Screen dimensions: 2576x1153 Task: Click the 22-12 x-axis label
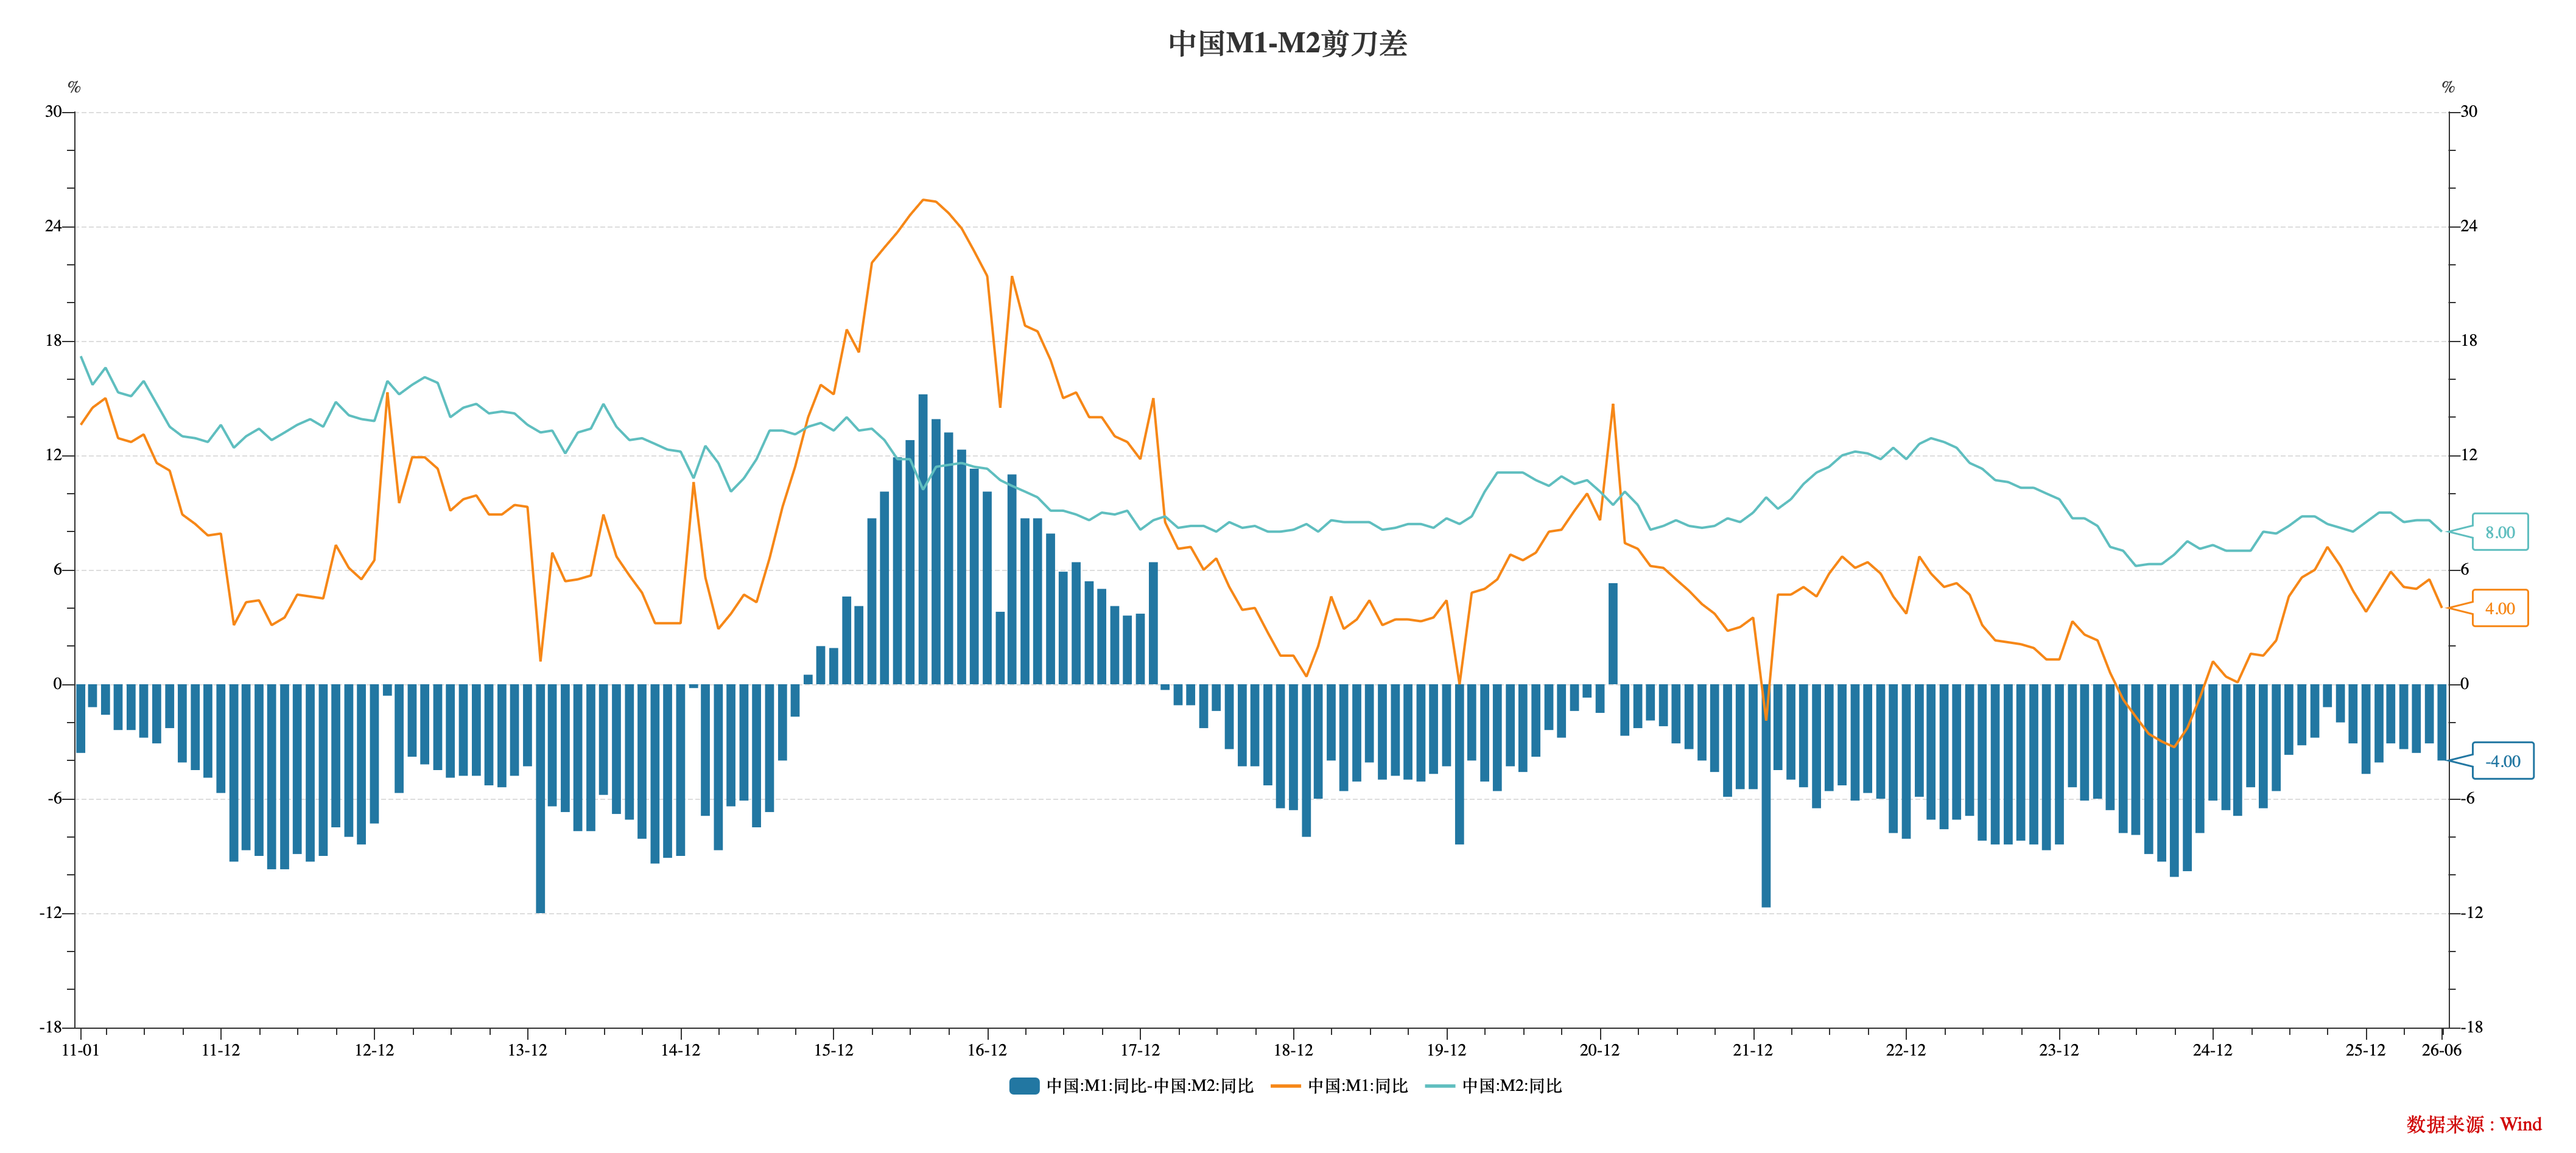pos(1906,1050)
